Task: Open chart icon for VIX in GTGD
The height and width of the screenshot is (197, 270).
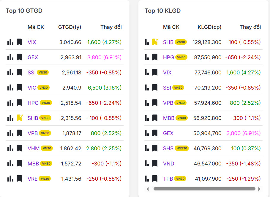Action: tap(10, 42)
